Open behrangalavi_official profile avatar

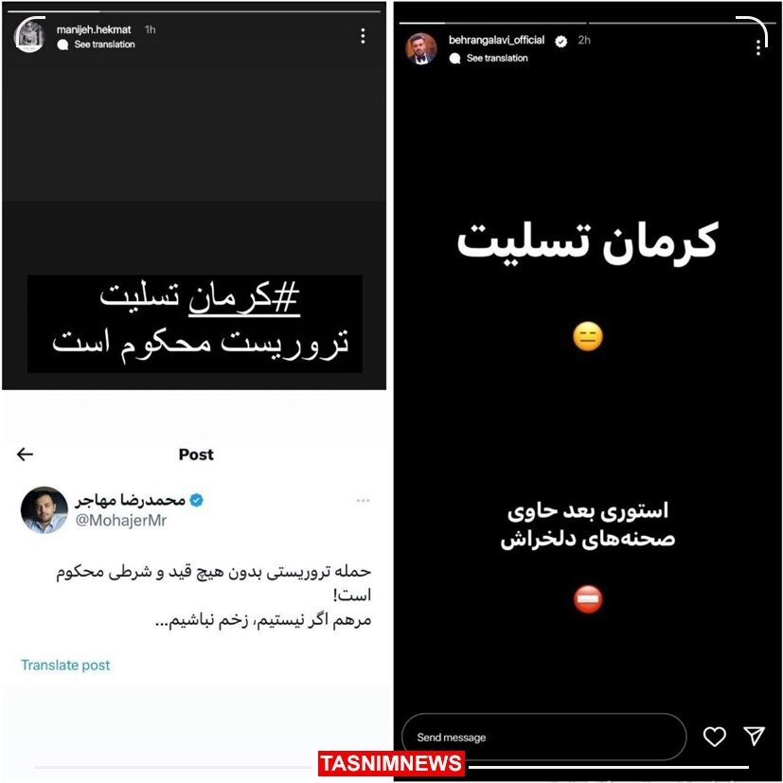[x=421, y=48]
